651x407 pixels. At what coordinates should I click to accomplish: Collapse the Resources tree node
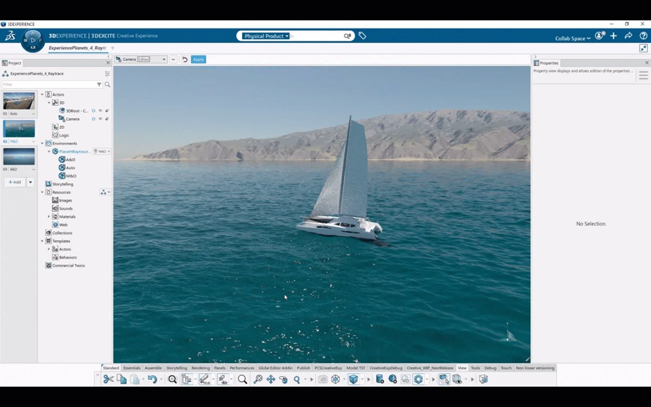tap(42, 192)
